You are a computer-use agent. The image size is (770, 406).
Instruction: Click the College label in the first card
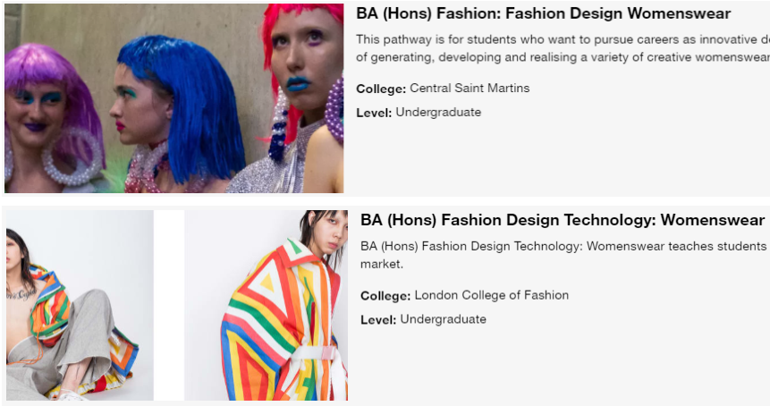pos(381,89)
